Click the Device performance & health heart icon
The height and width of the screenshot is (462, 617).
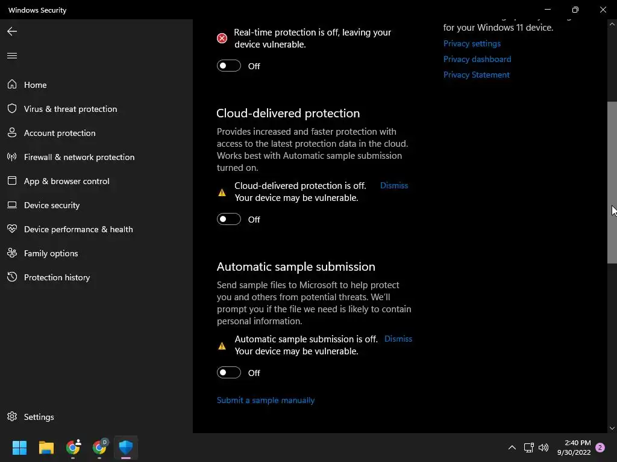point(12,229)
